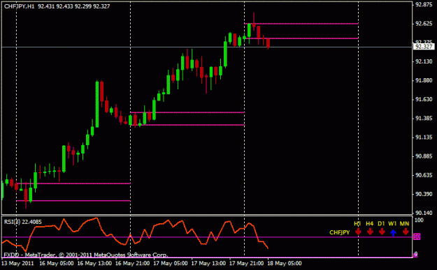Screen dimensions: 437x270
Task: Click the 91.385 price axis label
Action: point(424,119)
